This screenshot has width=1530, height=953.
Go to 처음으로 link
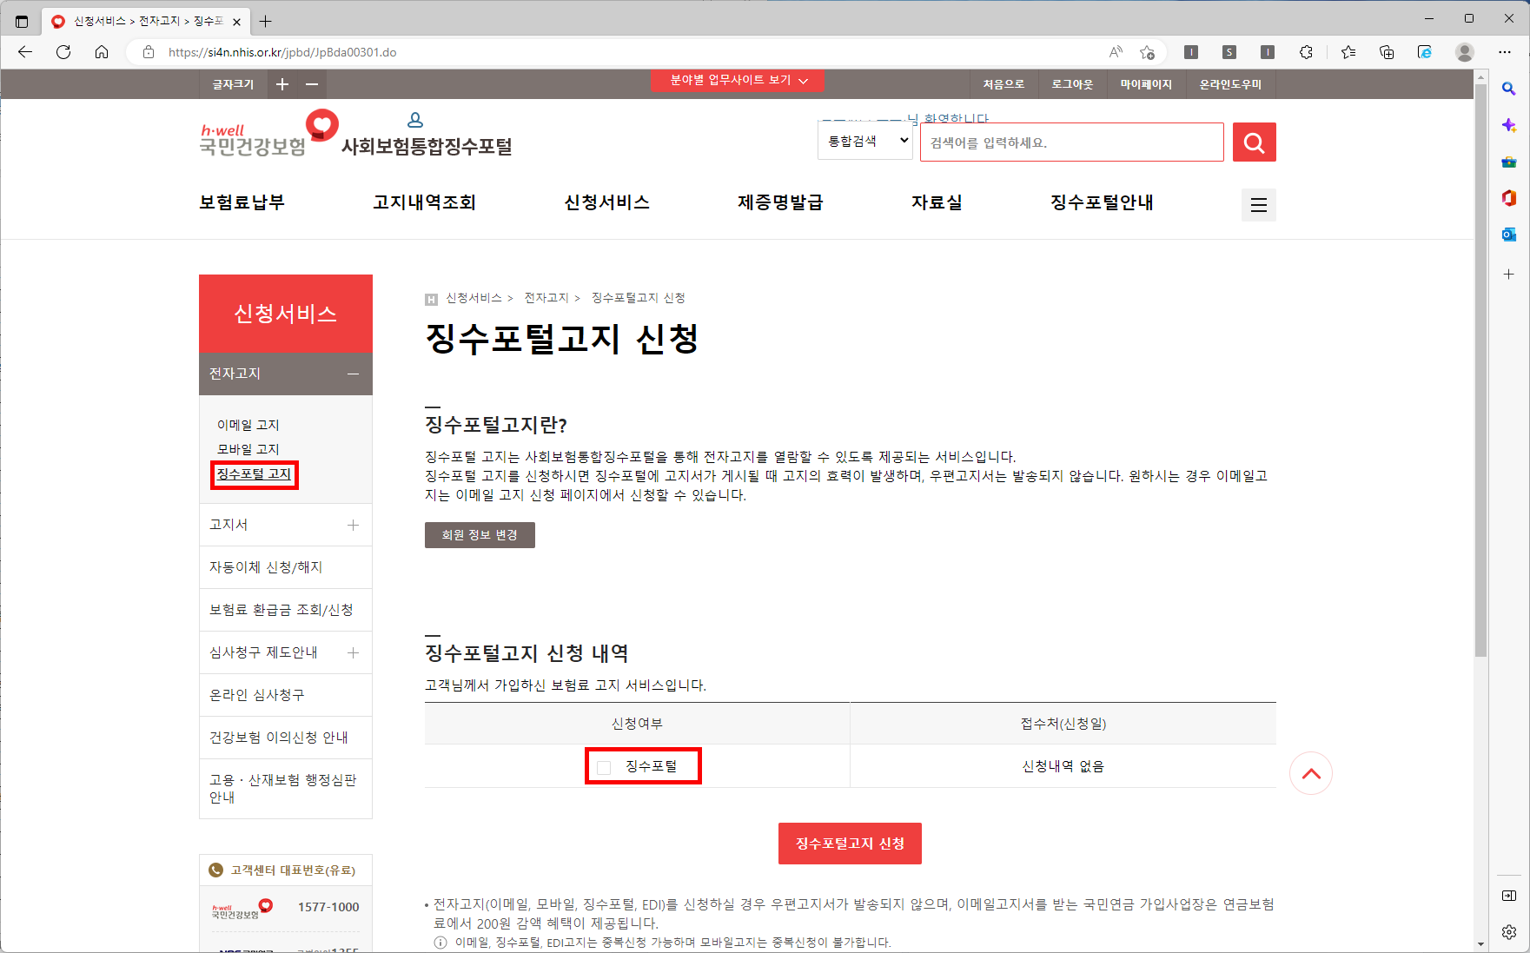coord(1003,84)
